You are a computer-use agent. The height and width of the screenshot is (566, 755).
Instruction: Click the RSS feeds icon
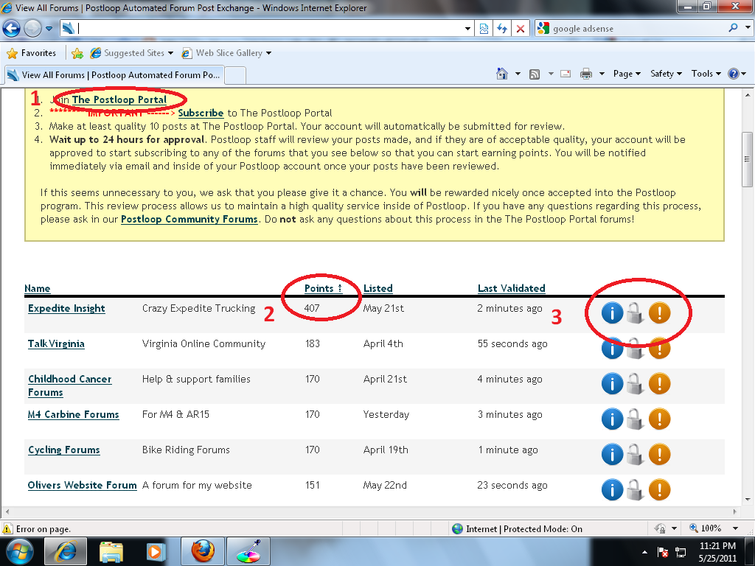[x=535, y=74]
